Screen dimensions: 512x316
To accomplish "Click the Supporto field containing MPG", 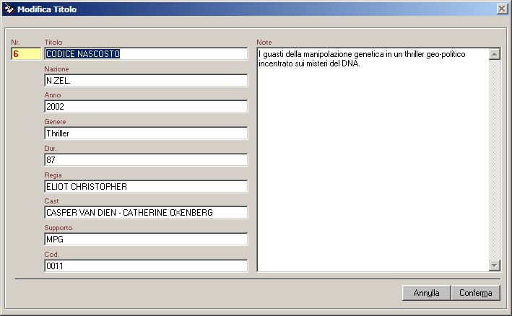I will click(x=146, y=240).
